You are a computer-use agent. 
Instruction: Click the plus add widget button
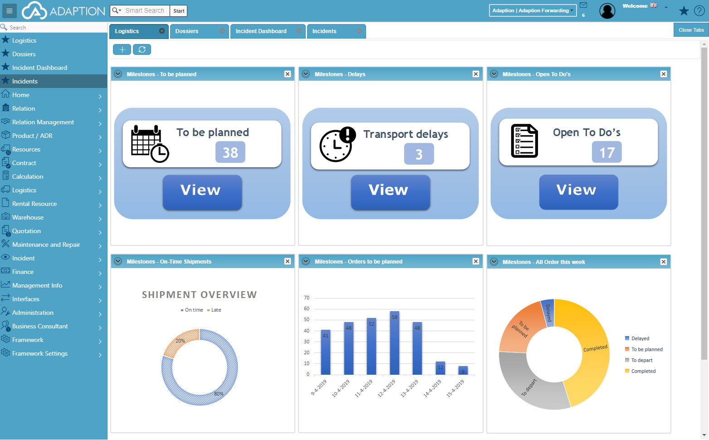click(122, 49)
